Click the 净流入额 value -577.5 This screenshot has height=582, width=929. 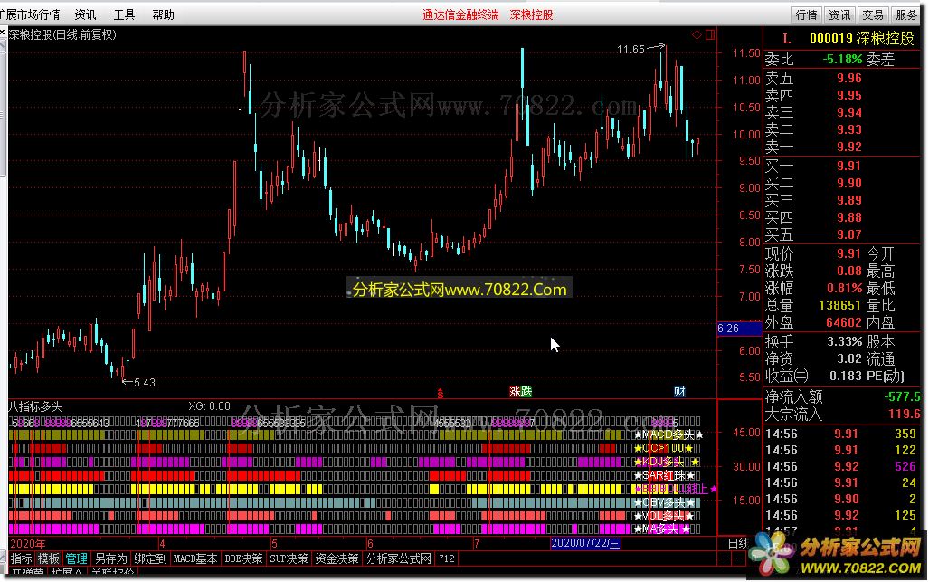point(903,396)
